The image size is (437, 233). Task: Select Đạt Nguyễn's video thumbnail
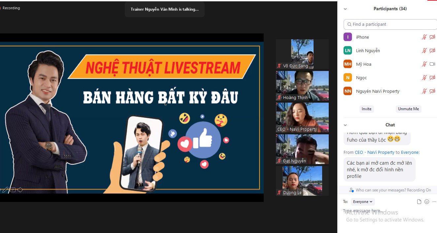(302, 149)
